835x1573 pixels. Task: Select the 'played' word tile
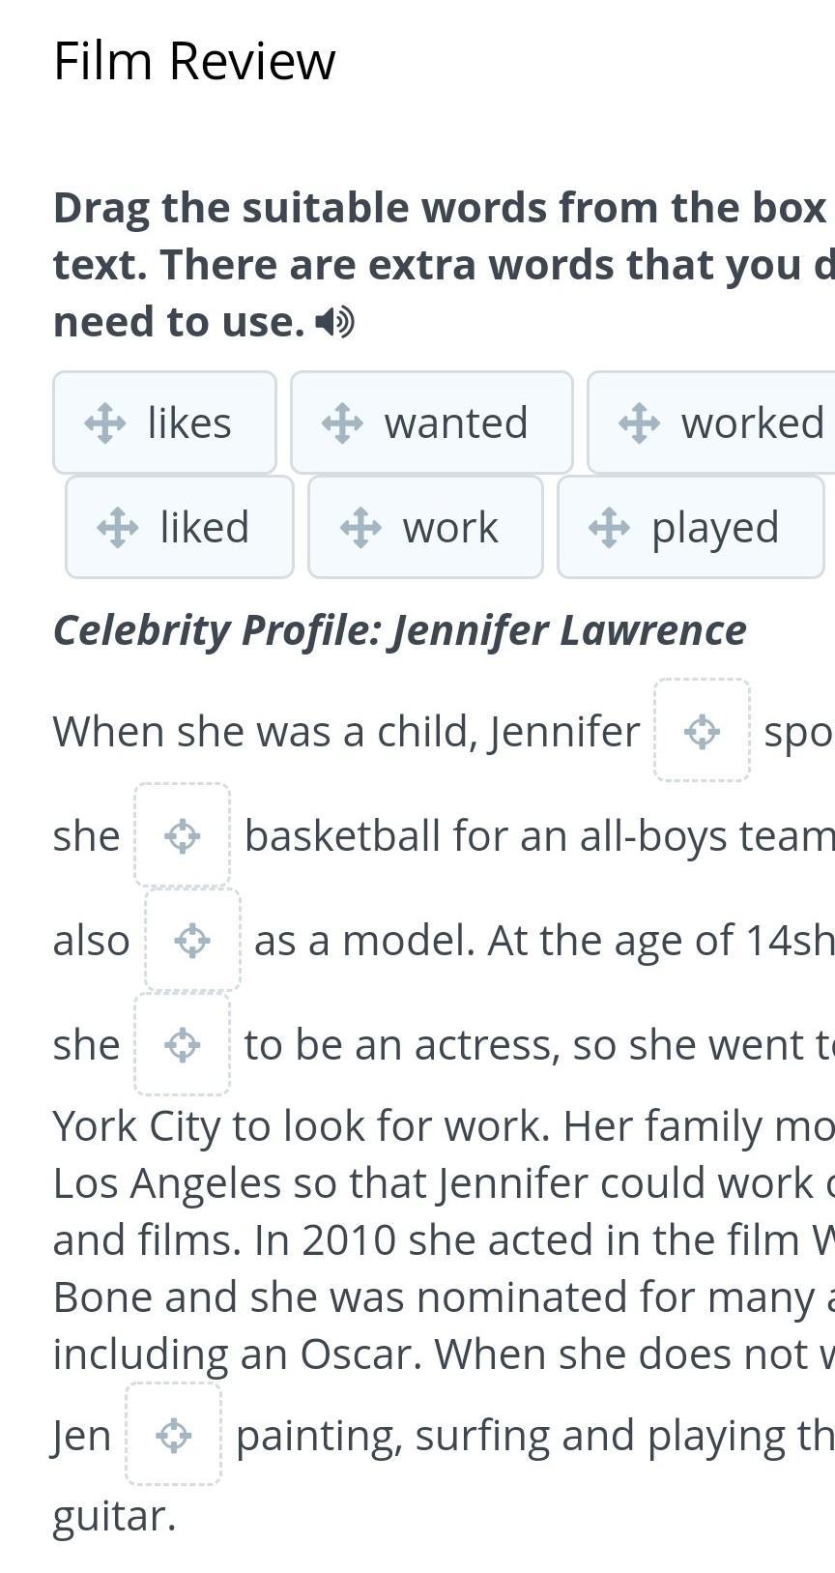(x=690, y=527)
